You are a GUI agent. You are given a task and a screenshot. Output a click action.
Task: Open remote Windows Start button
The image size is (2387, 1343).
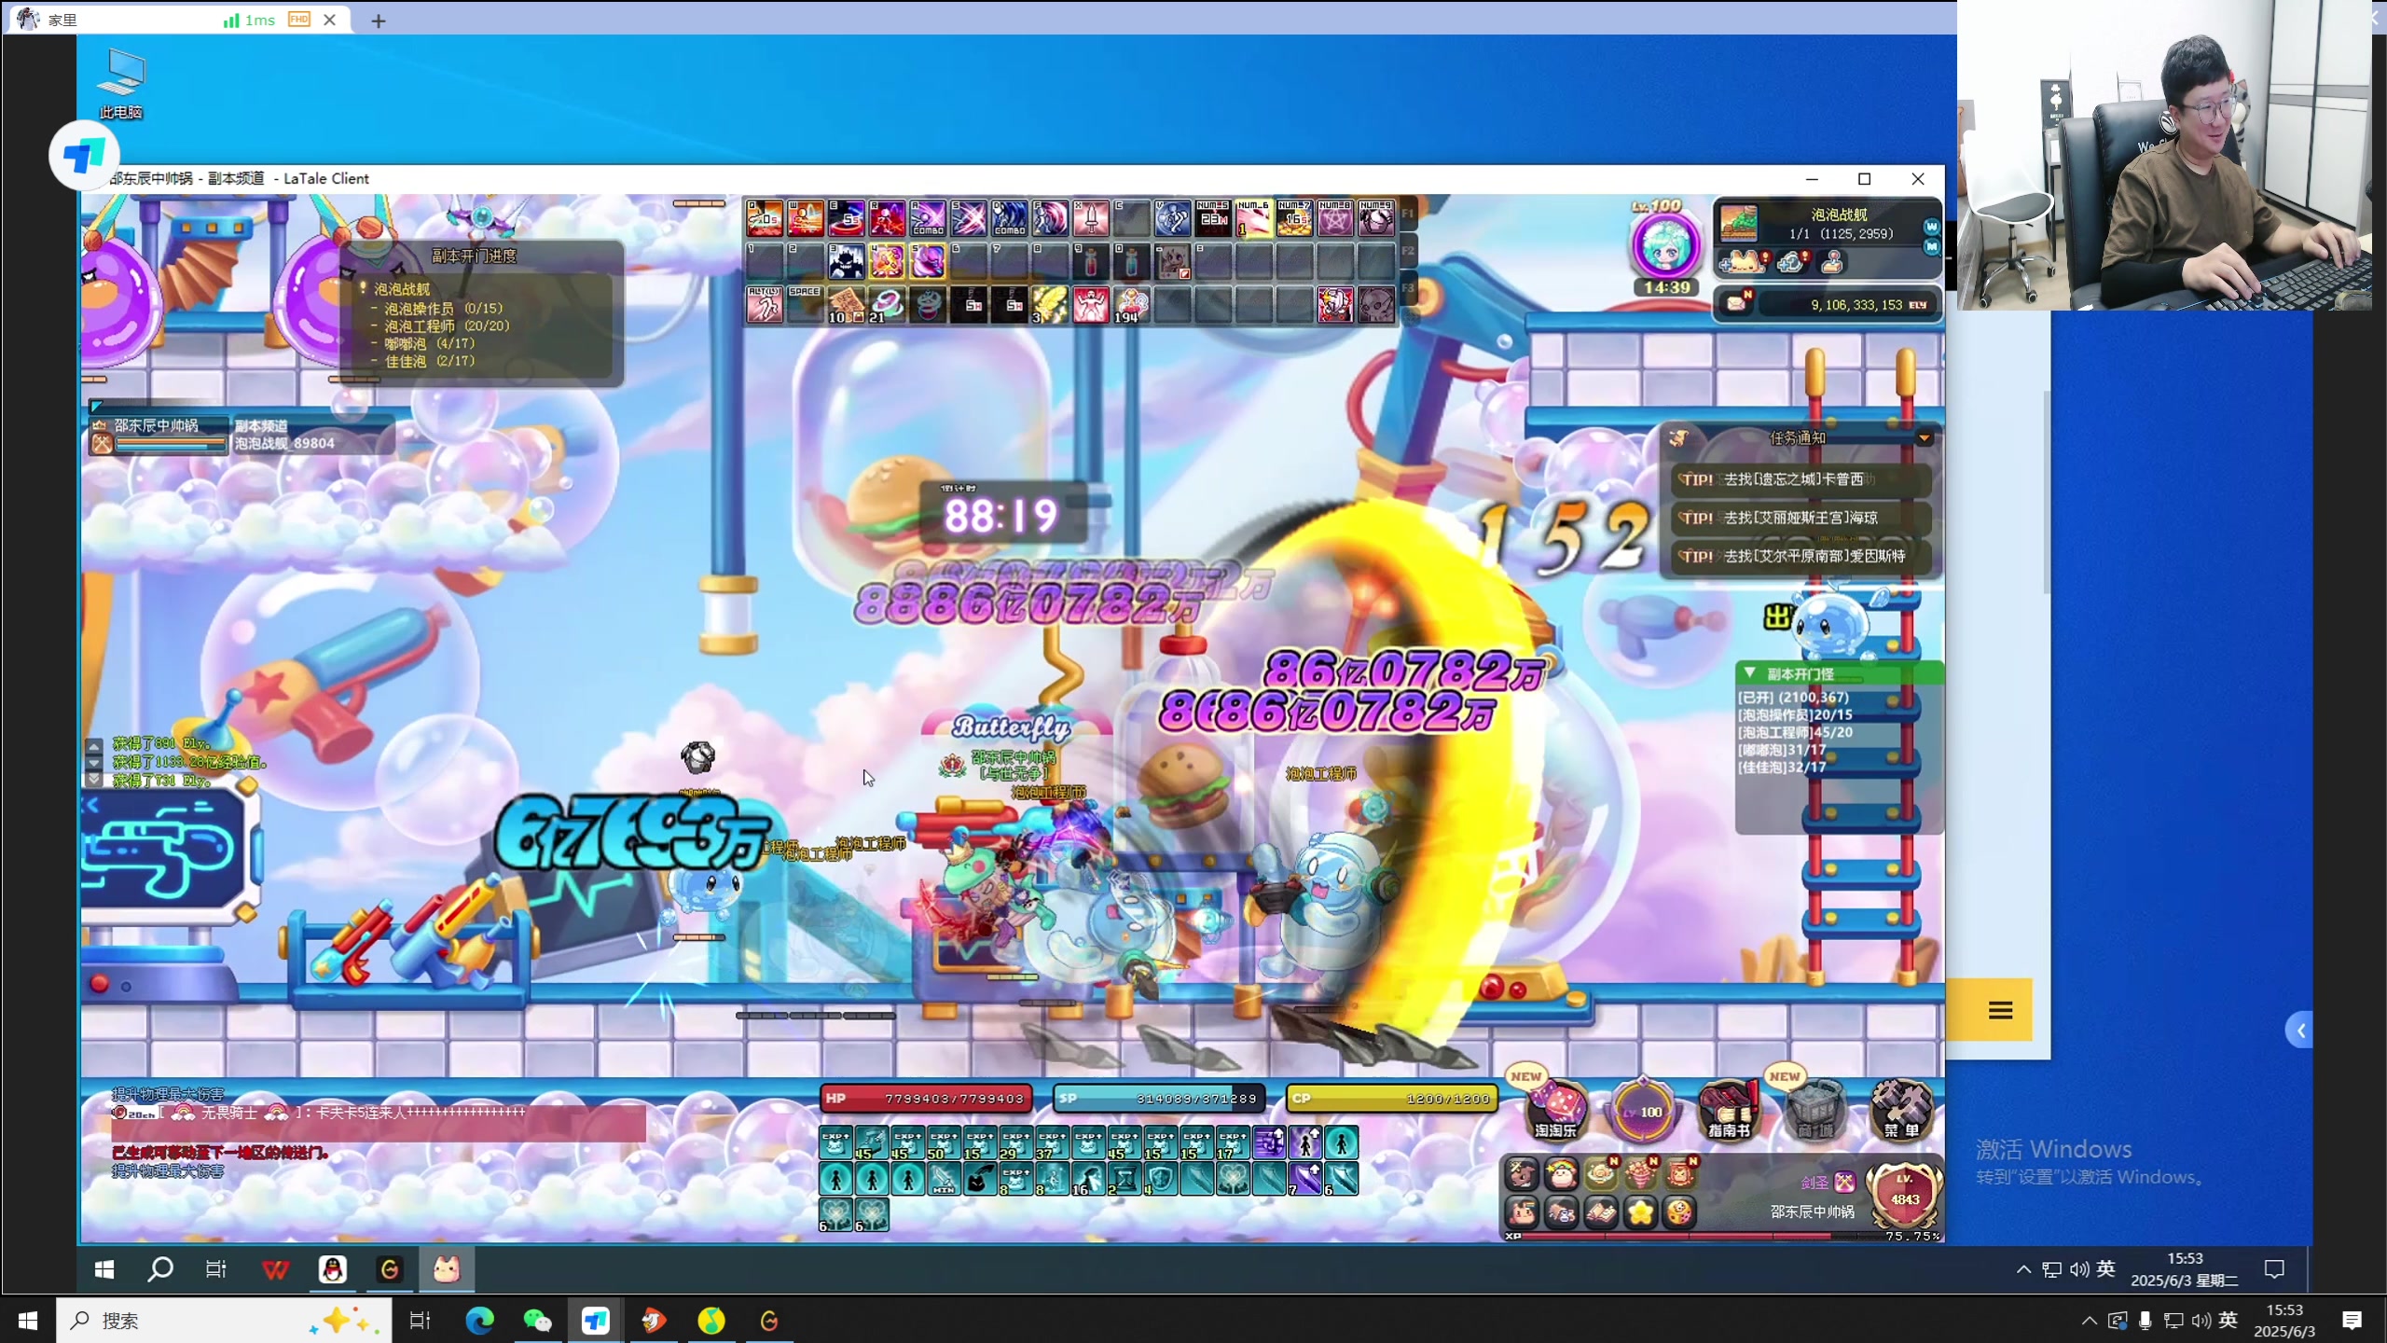tap(104, 1269)
